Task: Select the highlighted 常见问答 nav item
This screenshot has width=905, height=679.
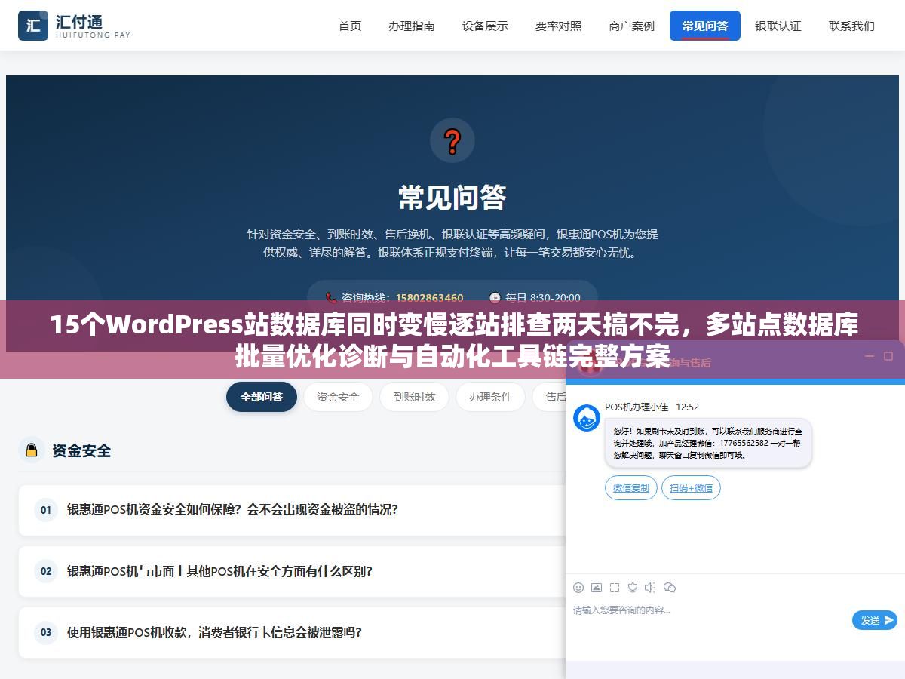Action: (x=705, y=26)
